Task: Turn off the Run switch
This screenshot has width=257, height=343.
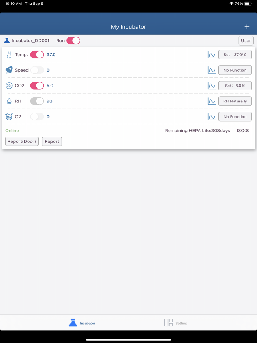Action: [73, 41]
